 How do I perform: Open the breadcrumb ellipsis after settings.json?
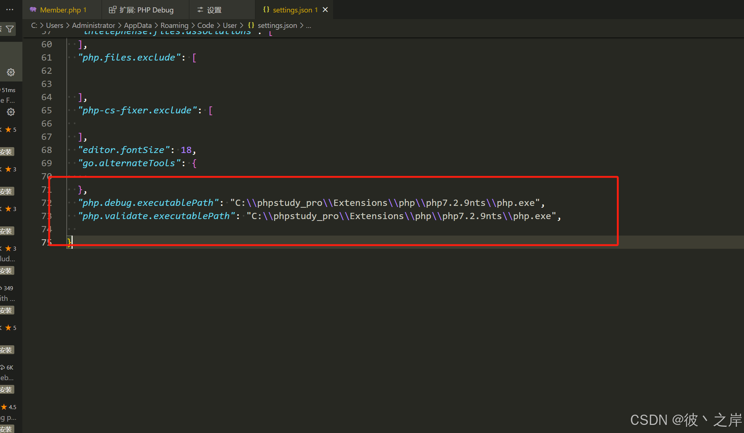tap(309, 25)
